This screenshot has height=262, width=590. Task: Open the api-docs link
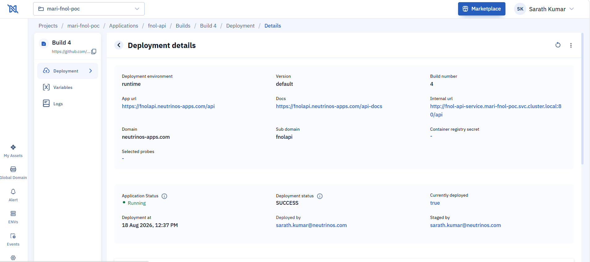coord(329,106)
